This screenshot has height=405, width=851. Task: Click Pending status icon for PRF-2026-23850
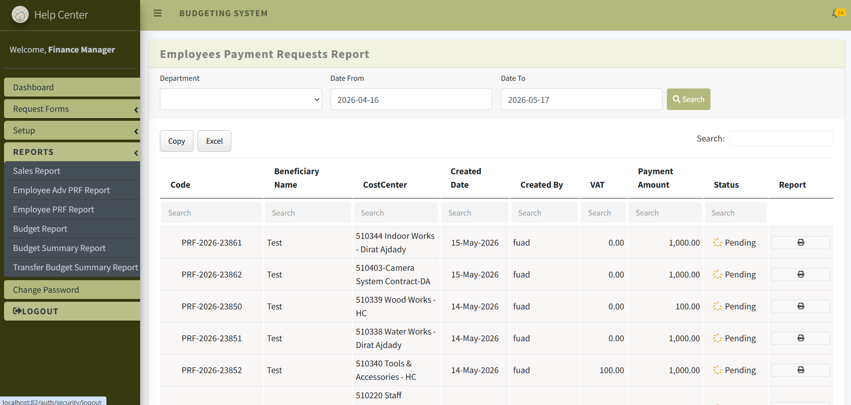click(x=718, y=306)
